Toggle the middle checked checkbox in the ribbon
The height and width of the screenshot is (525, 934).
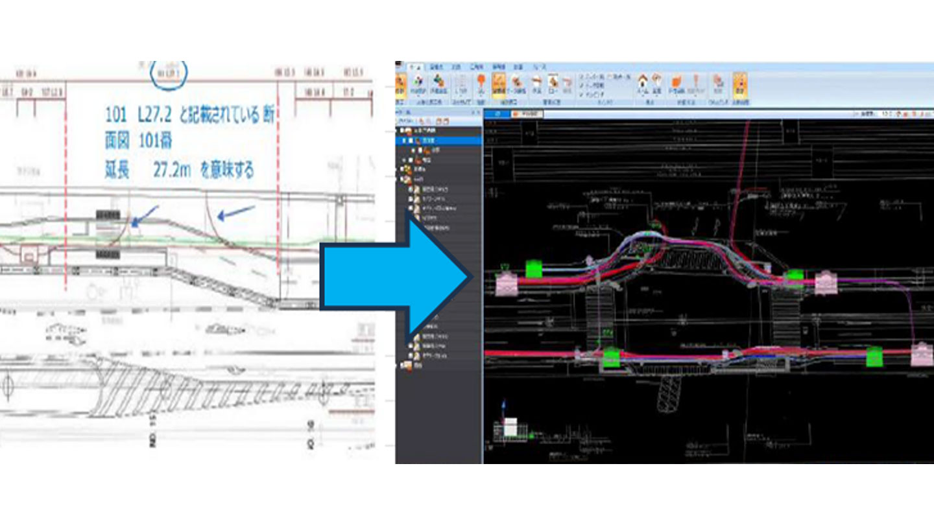coord(582,84)
